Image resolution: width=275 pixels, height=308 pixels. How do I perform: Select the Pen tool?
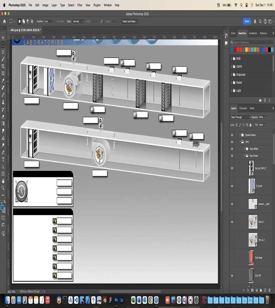click(x=3, y=152)
